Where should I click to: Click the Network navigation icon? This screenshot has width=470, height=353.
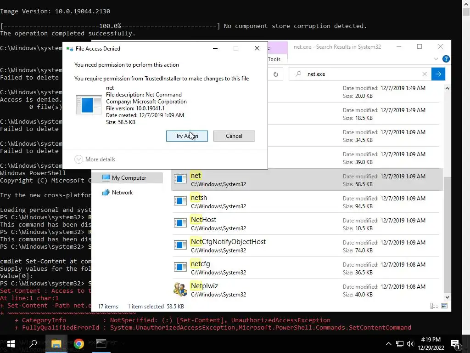click(106, 193)
